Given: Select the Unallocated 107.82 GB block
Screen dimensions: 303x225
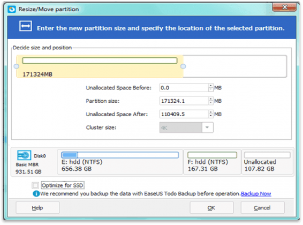Looking at the screenshot, I should click(x=268, y=162).
